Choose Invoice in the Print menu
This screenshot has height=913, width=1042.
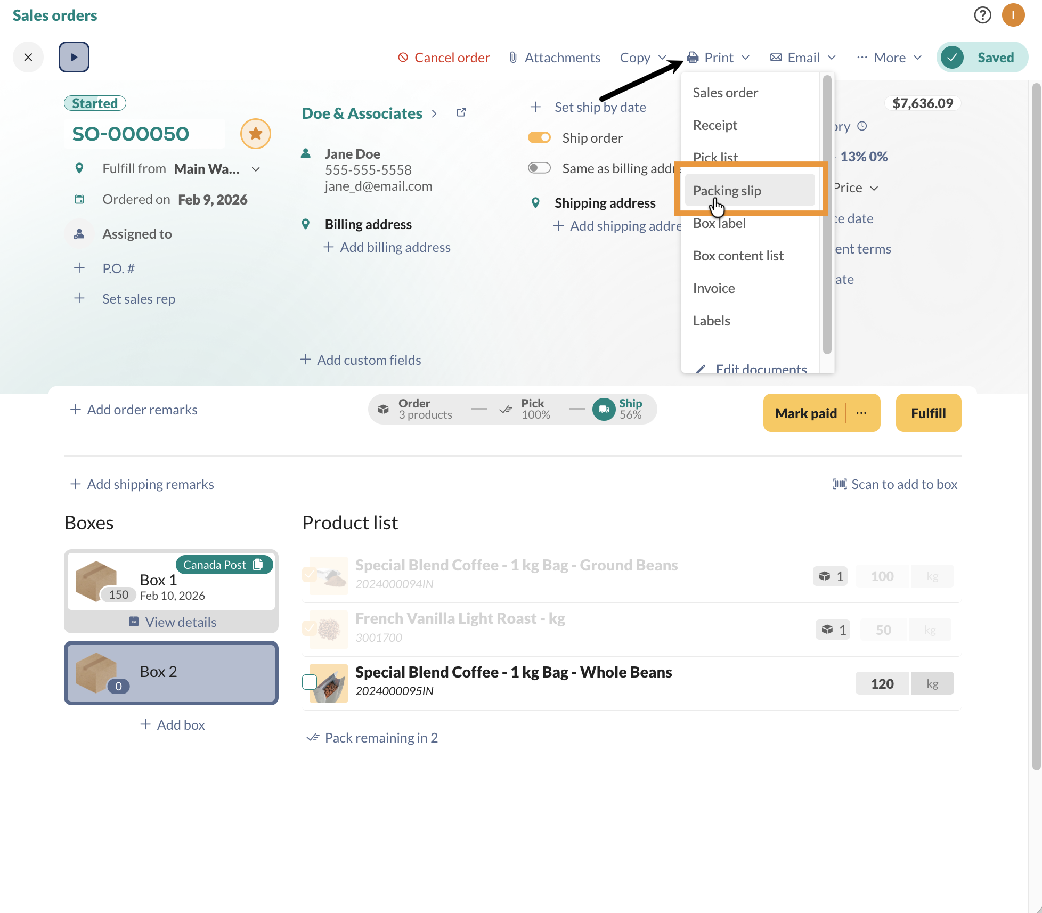pyautogui.click(x=714, y=288)
